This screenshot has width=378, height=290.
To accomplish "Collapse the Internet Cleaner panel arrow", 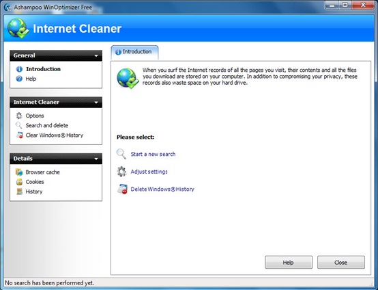I will [96, 103].
